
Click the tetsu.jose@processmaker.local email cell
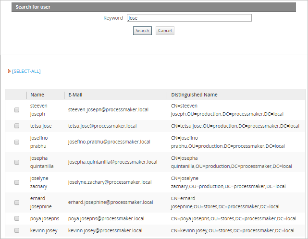pos(102,126)
